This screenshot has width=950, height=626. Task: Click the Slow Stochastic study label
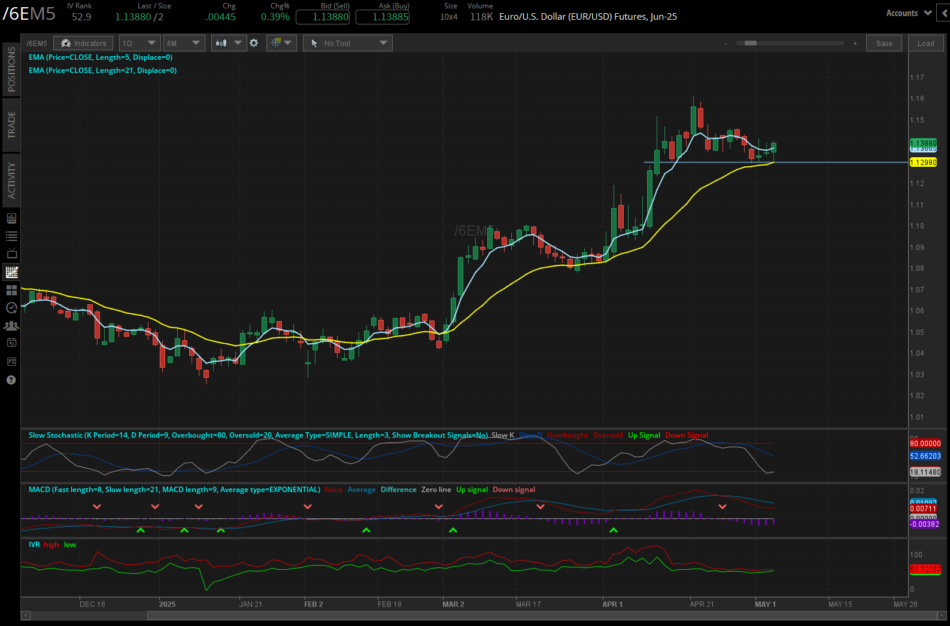coord(258,435)
